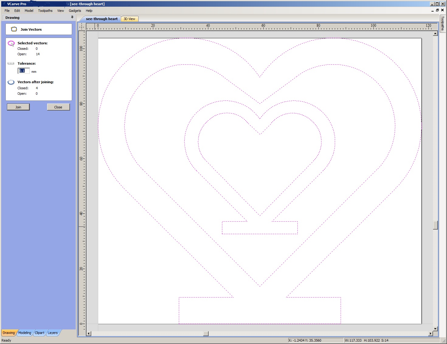Viewport: 447px width, 344px height.
Task: Click the 'Vectors after joining:' heading
Action: tap(36, 82)
